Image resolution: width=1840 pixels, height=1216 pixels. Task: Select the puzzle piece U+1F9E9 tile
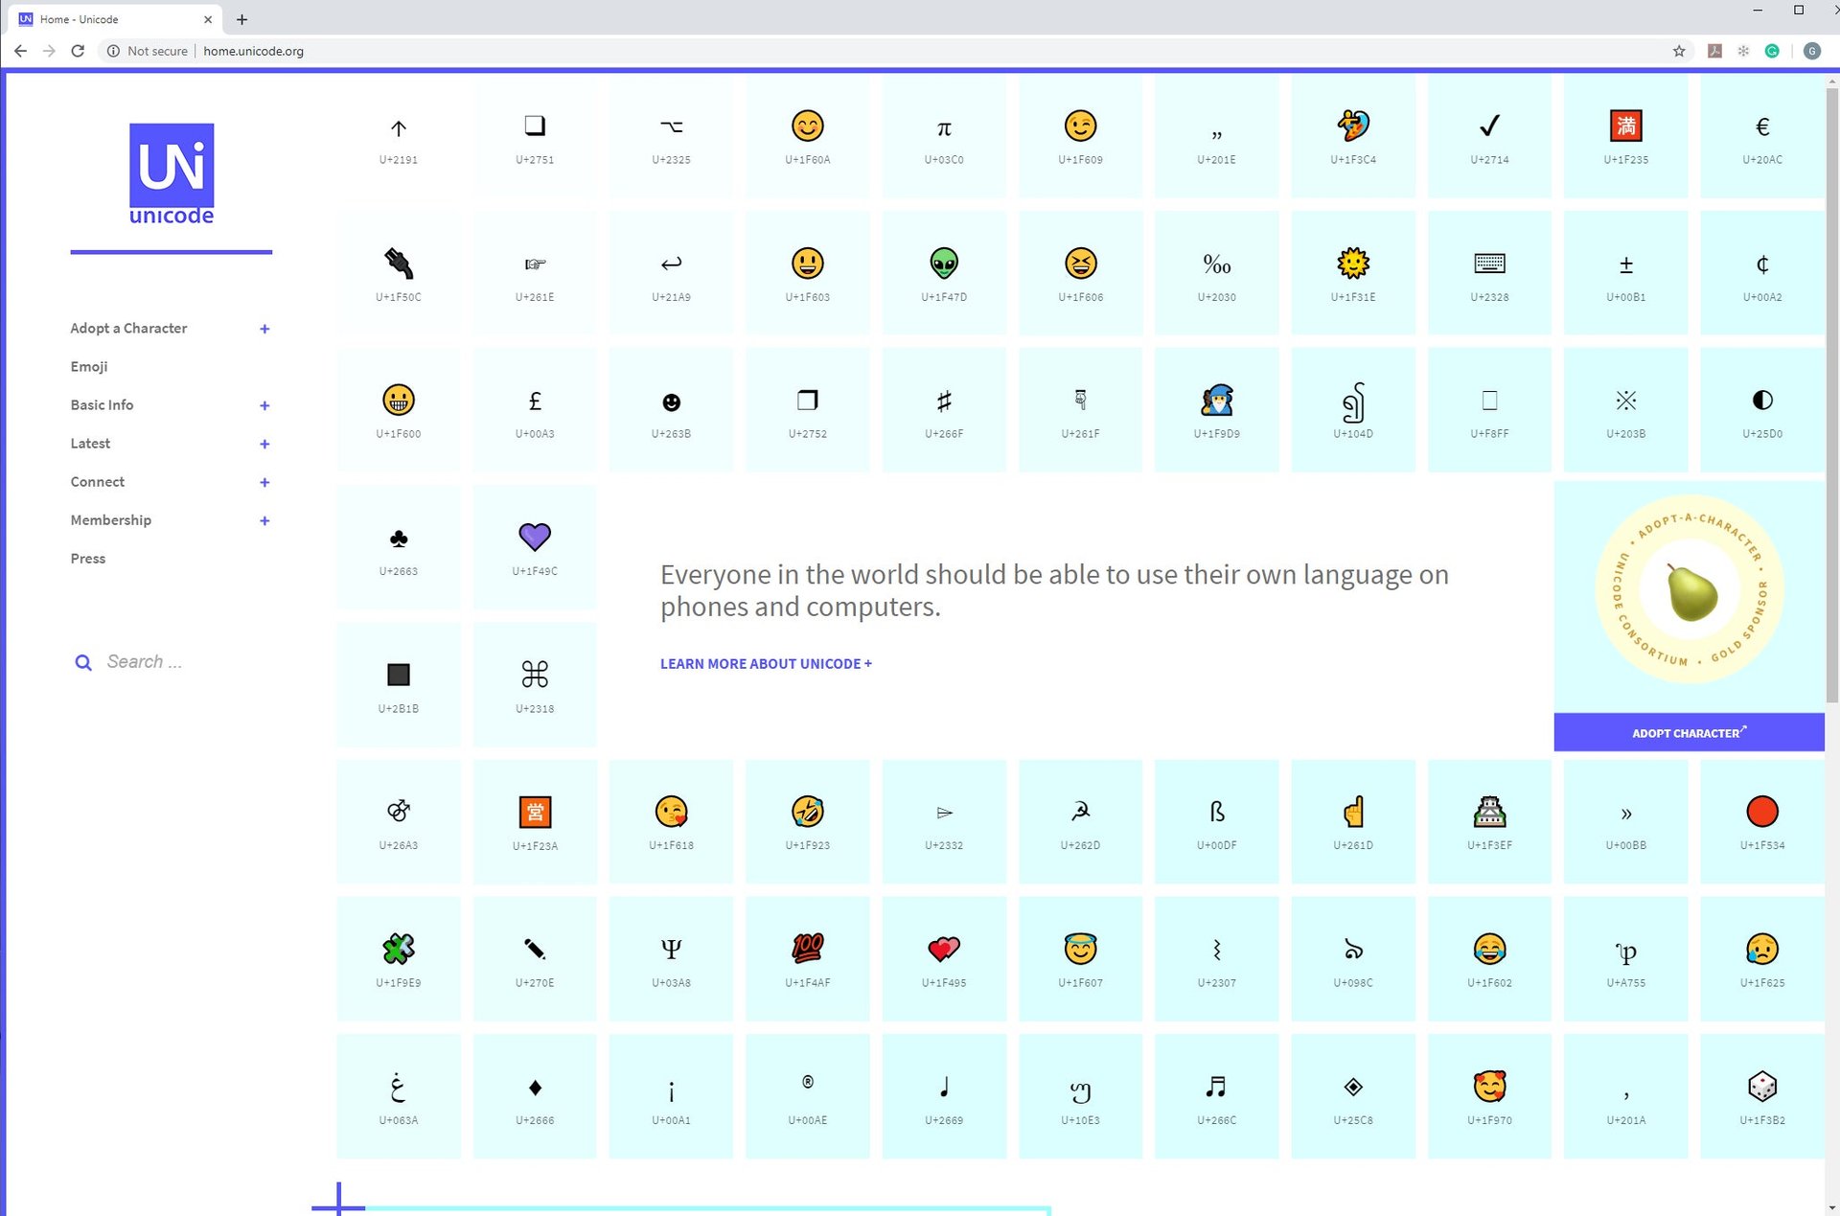coord(399,959)
